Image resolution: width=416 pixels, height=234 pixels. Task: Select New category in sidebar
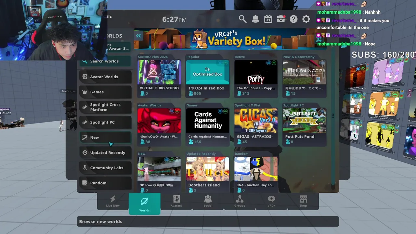106,137
